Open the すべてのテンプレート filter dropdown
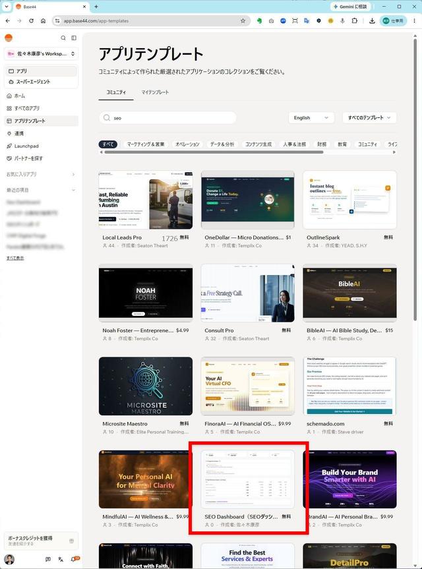Screen dimensions: 422x569 [369, 117]
